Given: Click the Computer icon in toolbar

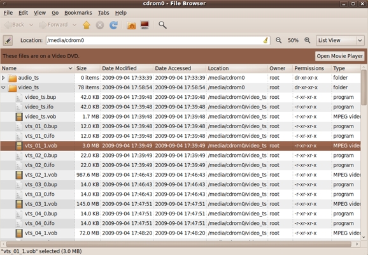Looking at the screenshot, I should click(x=145, y=25).
